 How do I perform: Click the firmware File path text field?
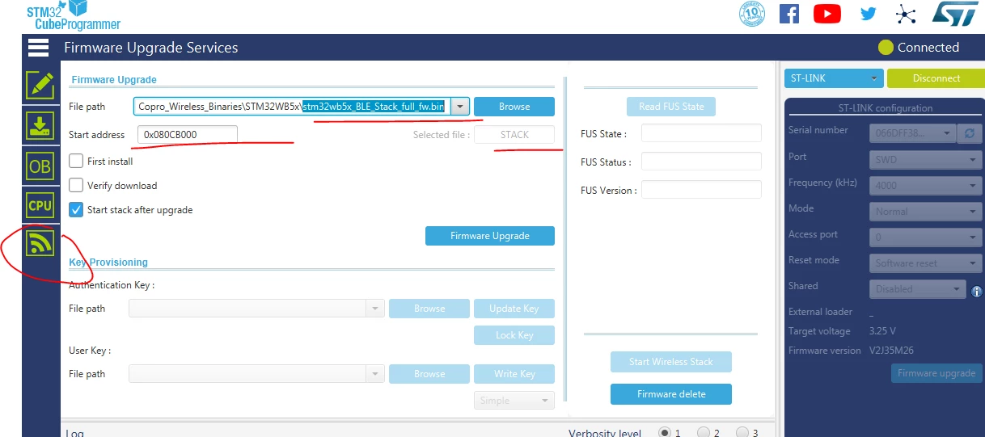[x=292, y=107]
